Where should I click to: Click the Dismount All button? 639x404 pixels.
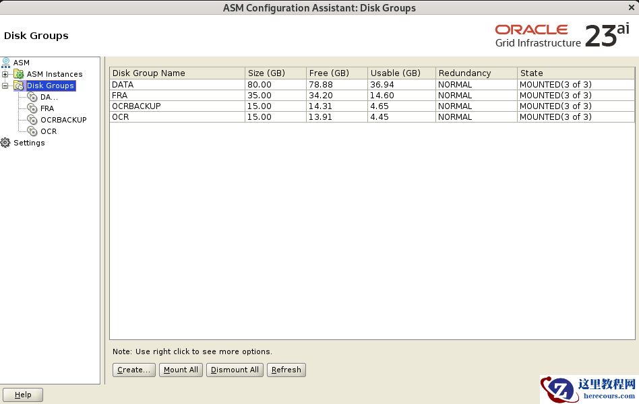[235, 370]
